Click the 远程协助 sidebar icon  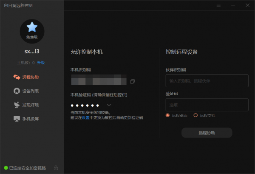17,77
